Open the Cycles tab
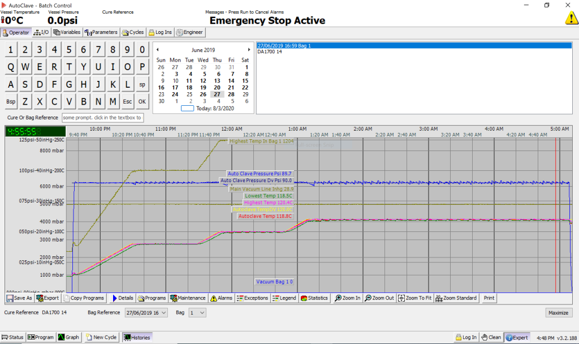 point(132,32)
